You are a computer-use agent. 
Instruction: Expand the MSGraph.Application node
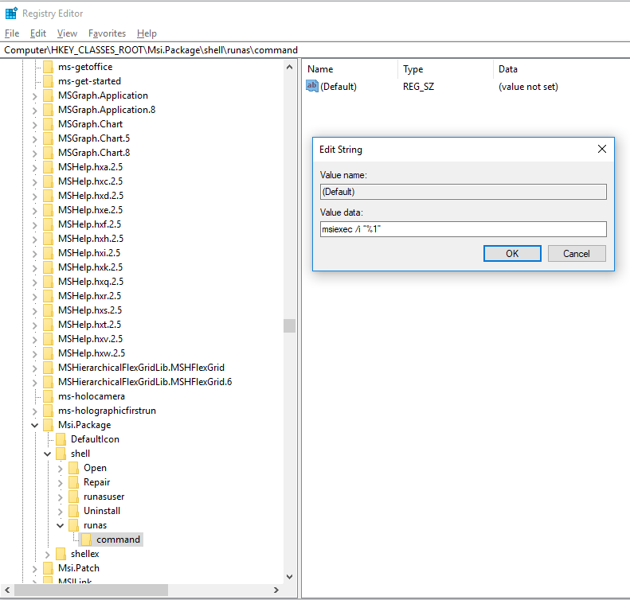click(x=34, y=95)
